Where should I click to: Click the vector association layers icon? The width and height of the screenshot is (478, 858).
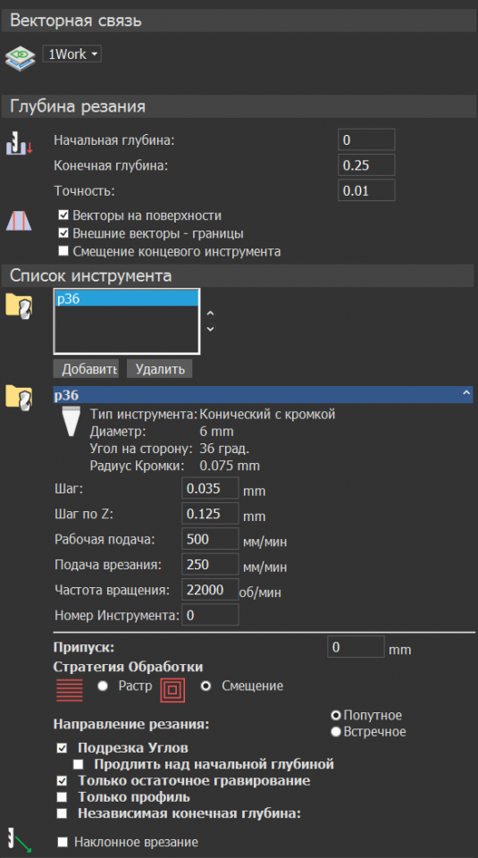click(x=21, y=57)
